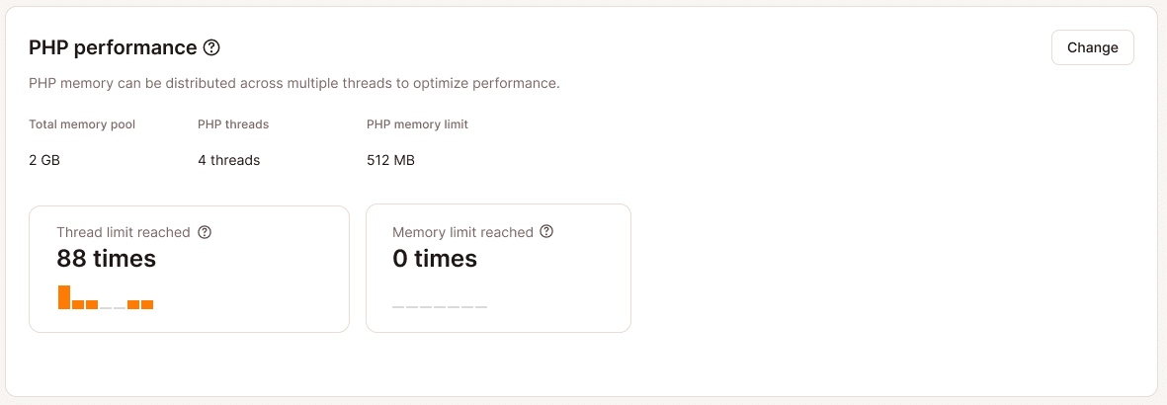Select the tallest orange bar in thread chart
This screenshot has width=1167, height=405.
(x=64, y=297)
